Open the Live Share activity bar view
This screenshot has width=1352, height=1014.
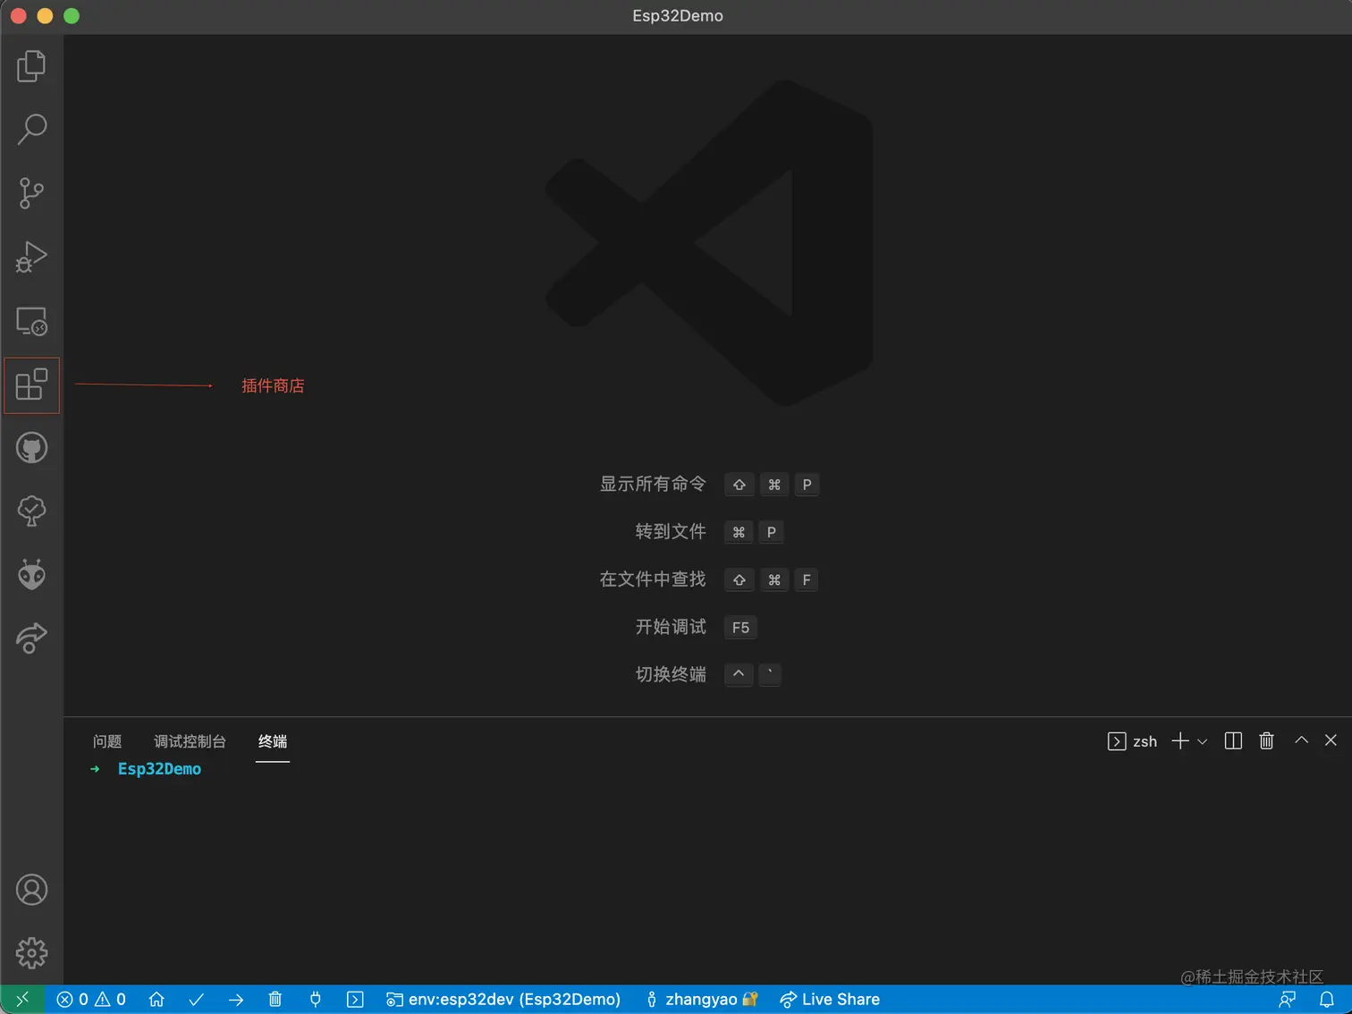(x=31, y=638)
